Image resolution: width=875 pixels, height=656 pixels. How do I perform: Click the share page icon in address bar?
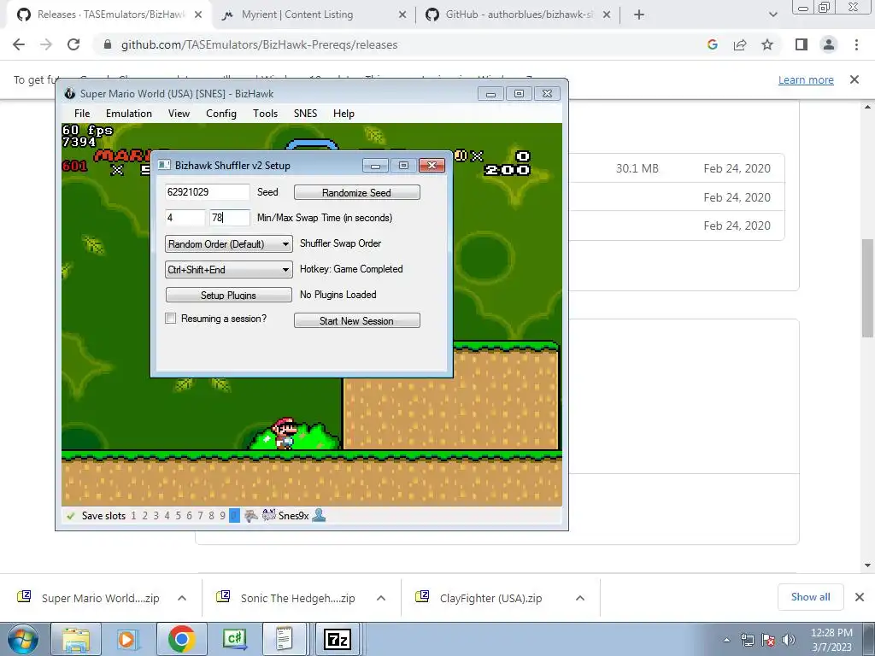tap(740, 44)
